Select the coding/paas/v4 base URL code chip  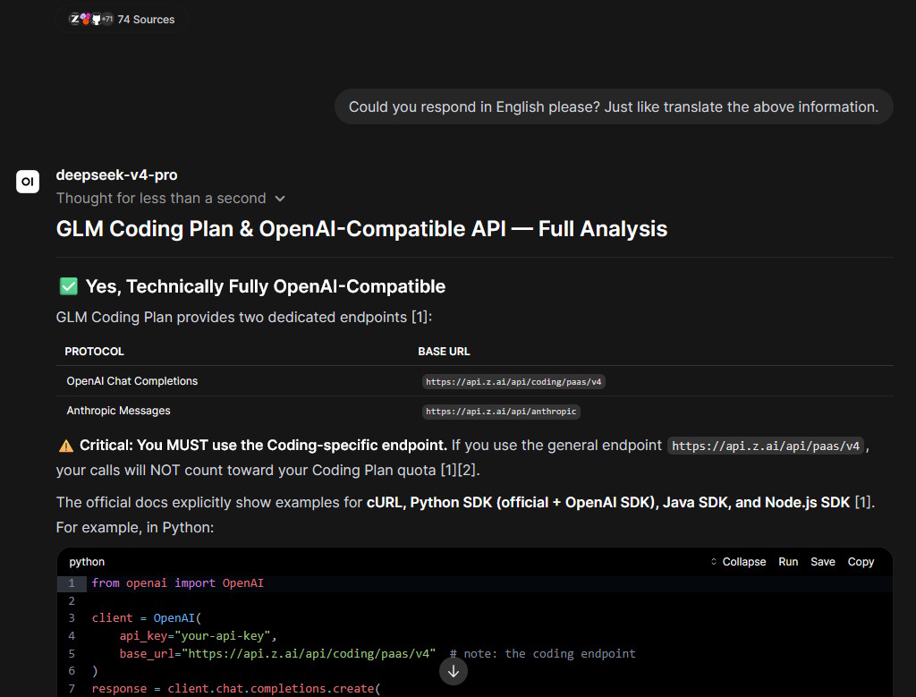click(513, 381)
